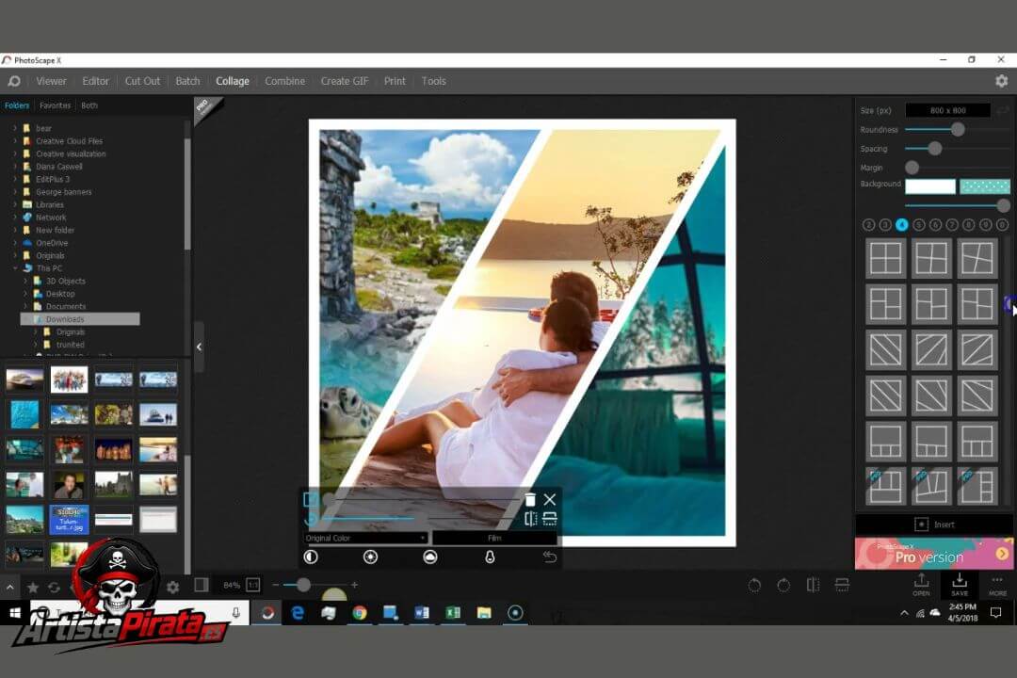1017x678 pixels.
Task: Select the Downloads folder row
Action: tap(80, 319)
